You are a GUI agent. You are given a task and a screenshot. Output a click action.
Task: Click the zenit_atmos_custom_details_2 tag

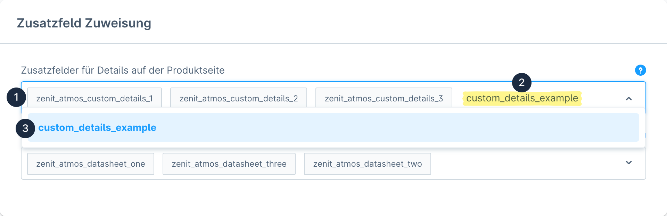[238, 99]
